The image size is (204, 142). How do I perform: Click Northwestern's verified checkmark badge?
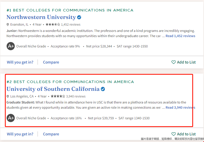(79, 17)
